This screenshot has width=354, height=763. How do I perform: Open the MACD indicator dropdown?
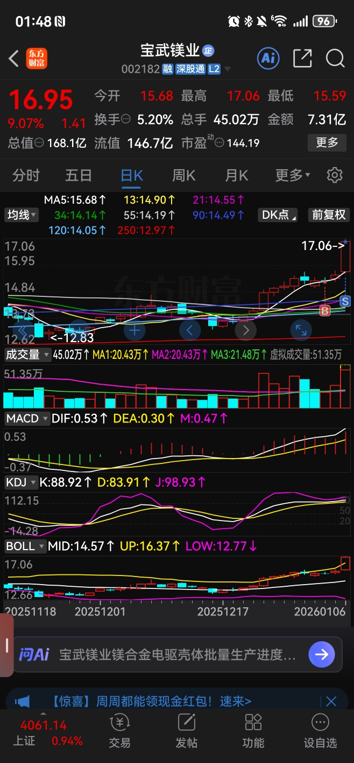point(26,418)
